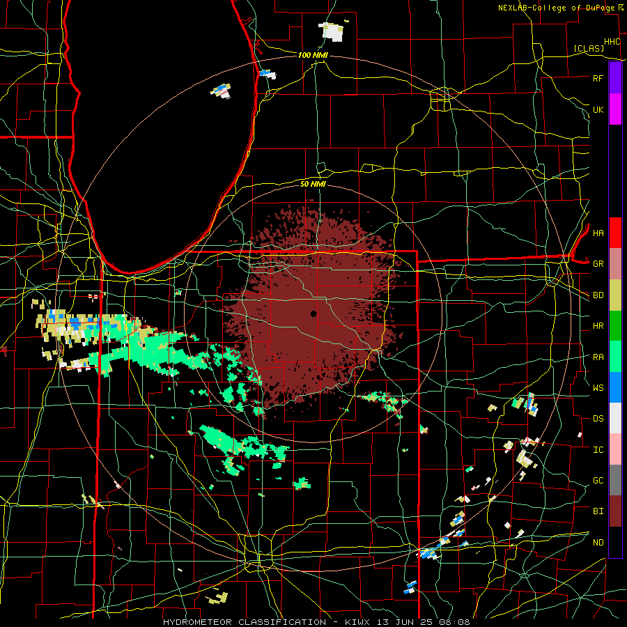Click the dark green HR legend swatch
Screen dimensions: 627x627
point(615,325)
